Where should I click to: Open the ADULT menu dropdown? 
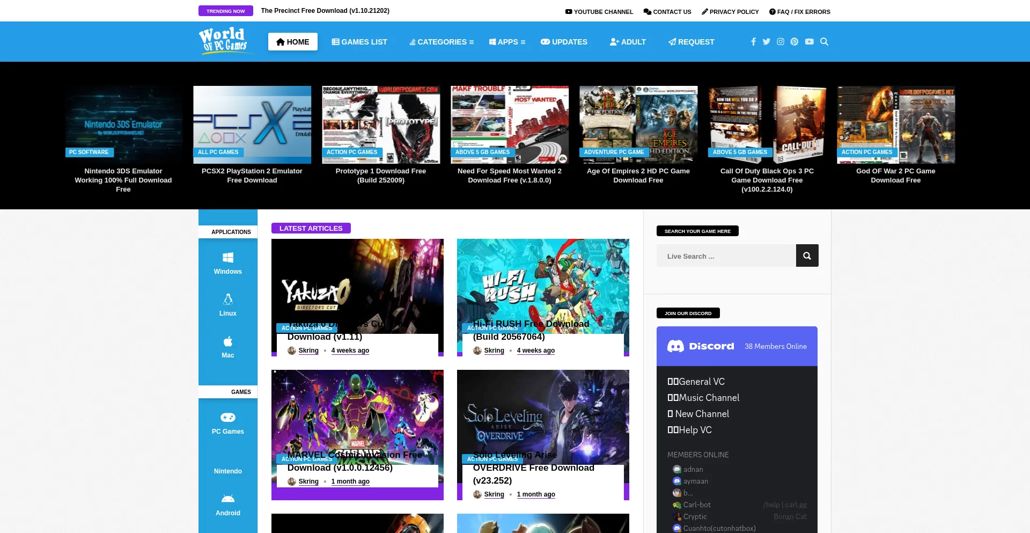coord(628,42)
